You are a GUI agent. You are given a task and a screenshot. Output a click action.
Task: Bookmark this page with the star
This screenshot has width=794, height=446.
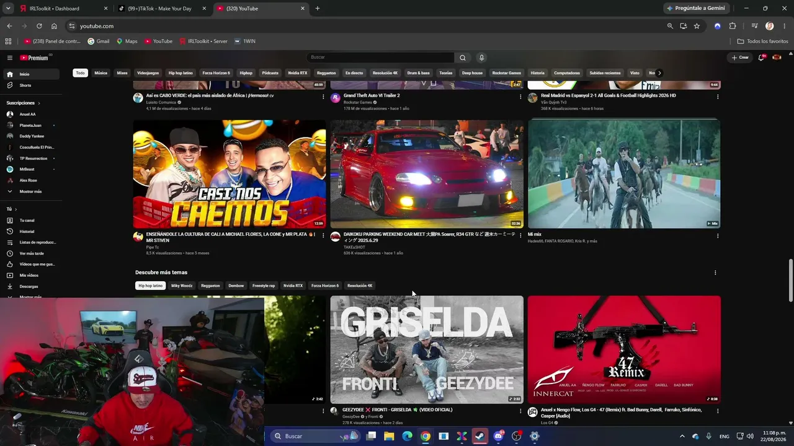coord(697,26)
